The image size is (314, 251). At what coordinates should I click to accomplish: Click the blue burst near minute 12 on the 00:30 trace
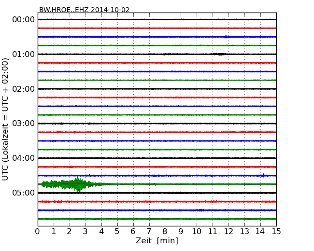point(227,37)
